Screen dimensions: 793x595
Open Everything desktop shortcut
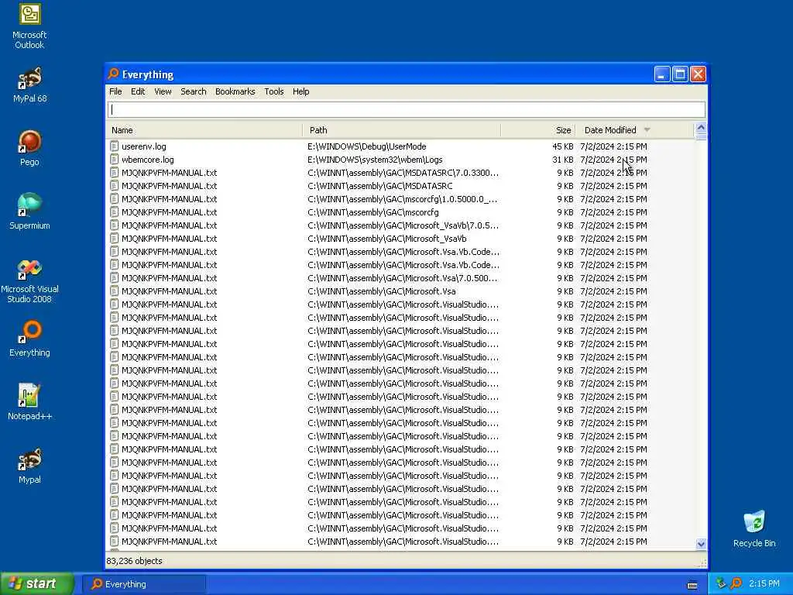(30, 339)
